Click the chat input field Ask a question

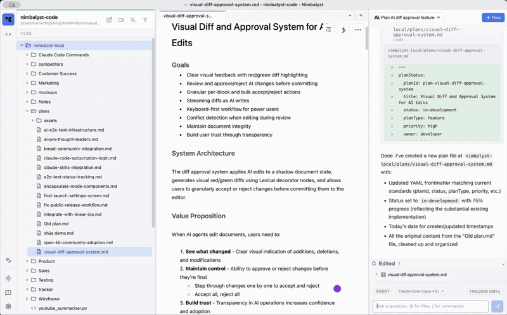click(430, 306)
